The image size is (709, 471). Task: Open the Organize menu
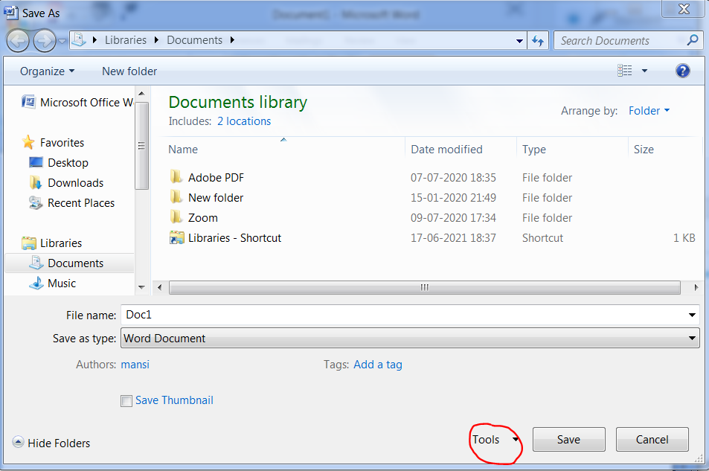pyautogui.click(x=47, y=71)
